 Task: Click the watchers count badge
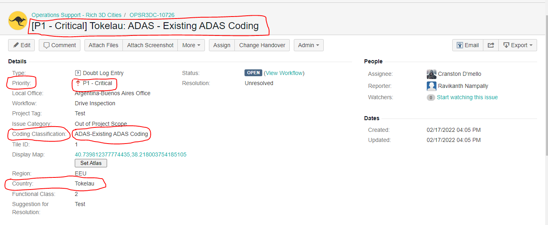coord(431,98)
